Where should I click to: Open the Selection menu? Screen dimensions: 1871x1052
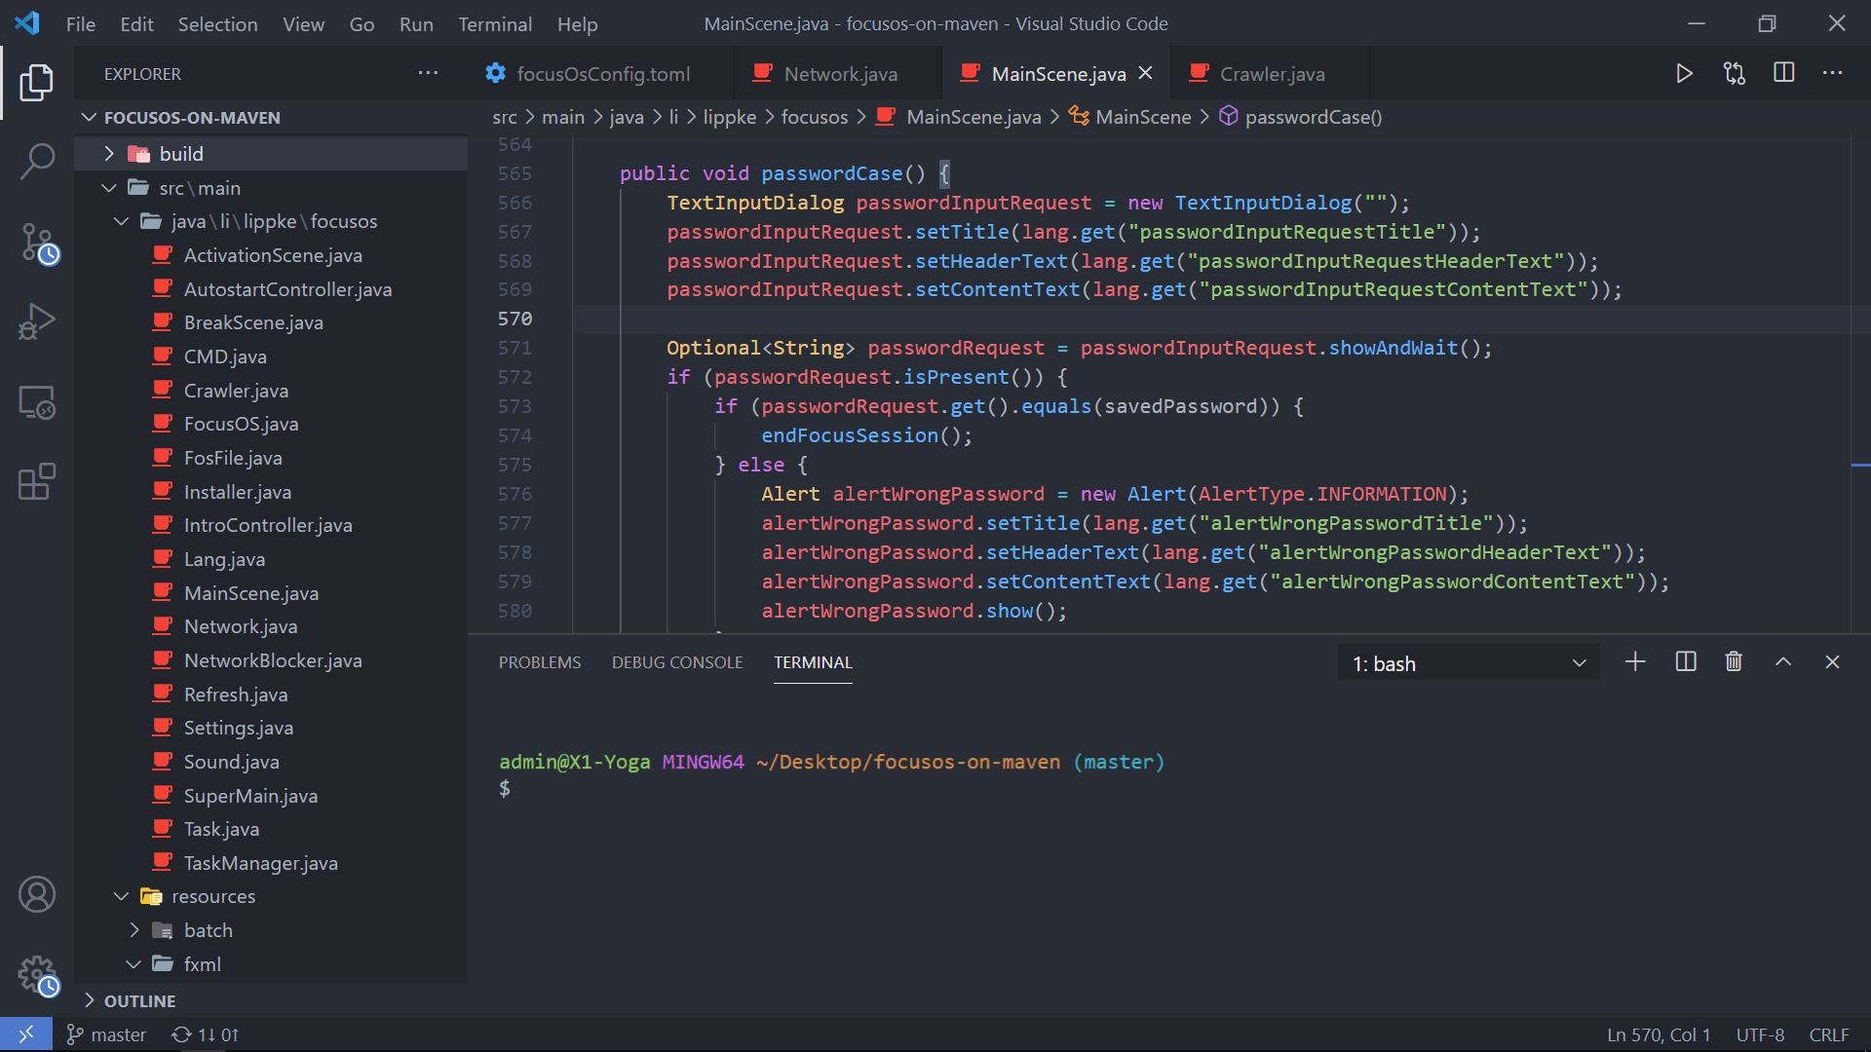(x=217, y=24)
